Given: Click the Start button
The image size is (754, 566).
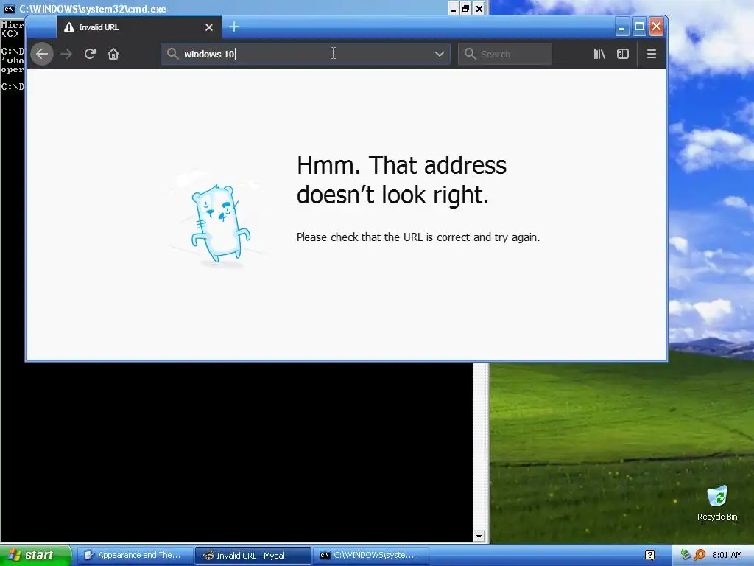Looking at the screenshot, I should pyautogui.click(x=35, y=556).
